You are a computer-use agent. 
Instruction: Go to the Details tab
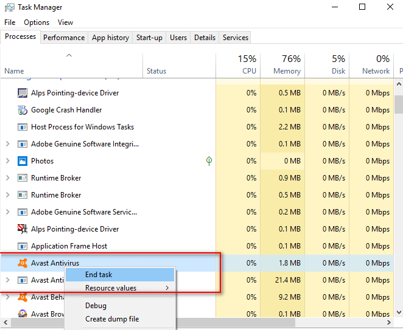[205, 38]
